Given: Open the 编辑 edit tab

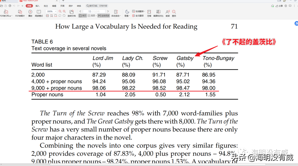Looking at the screenshot, I should 54,6.
